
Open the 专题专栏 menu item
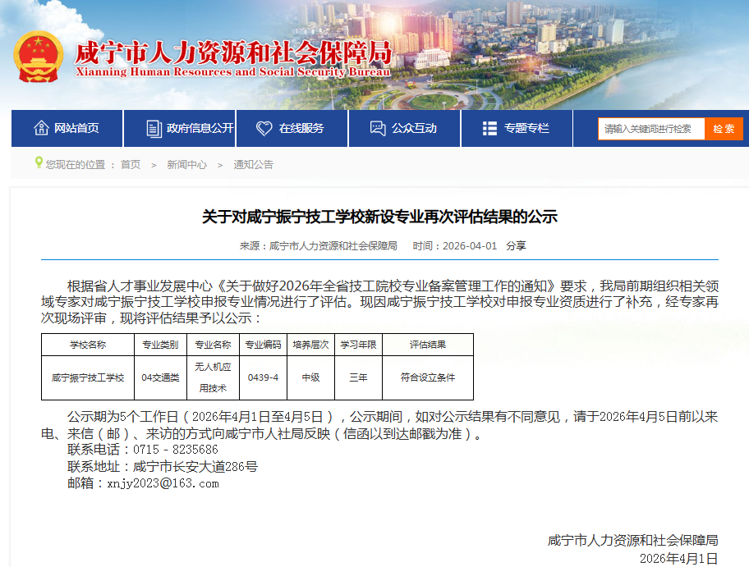click(x=517, y=128)
